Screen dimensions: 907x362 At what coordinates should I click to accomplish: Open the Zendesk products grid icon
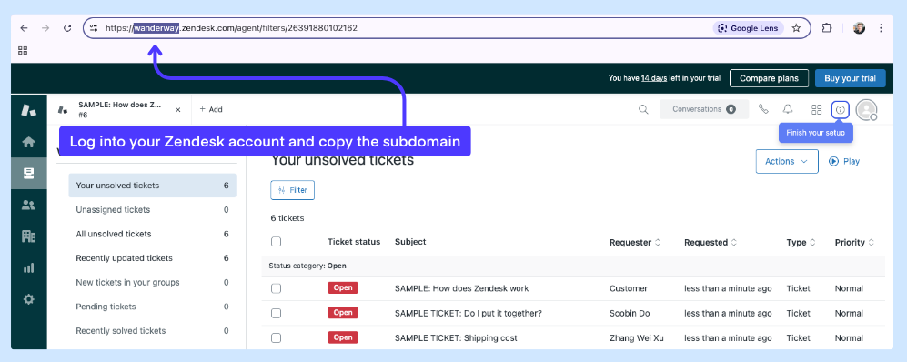click(816, 109)
